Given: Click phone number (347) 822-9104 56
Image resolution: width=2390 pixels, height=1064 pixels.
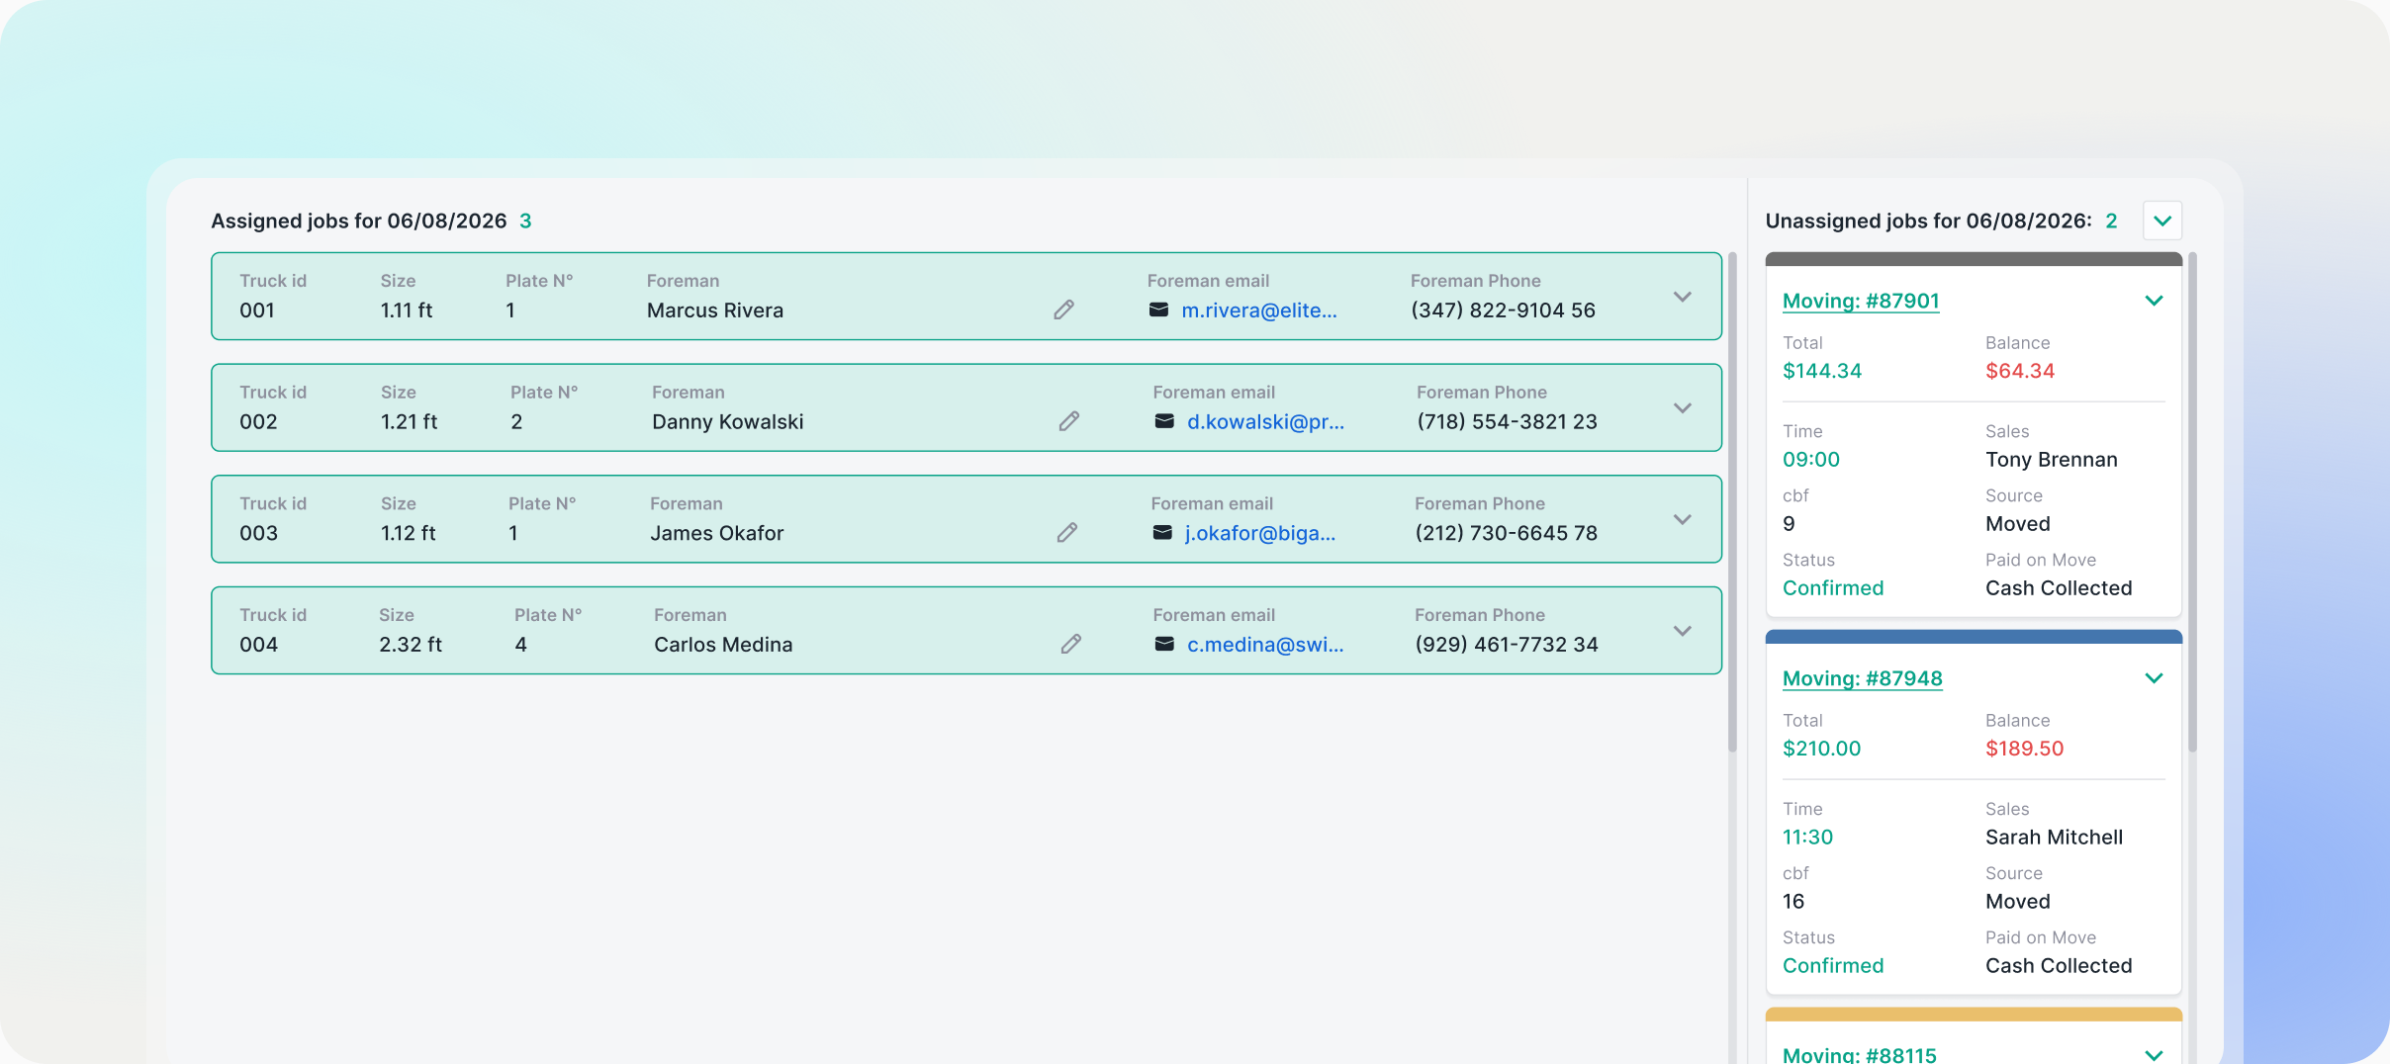Looking at the screenshot, I should pos(1503,310).
